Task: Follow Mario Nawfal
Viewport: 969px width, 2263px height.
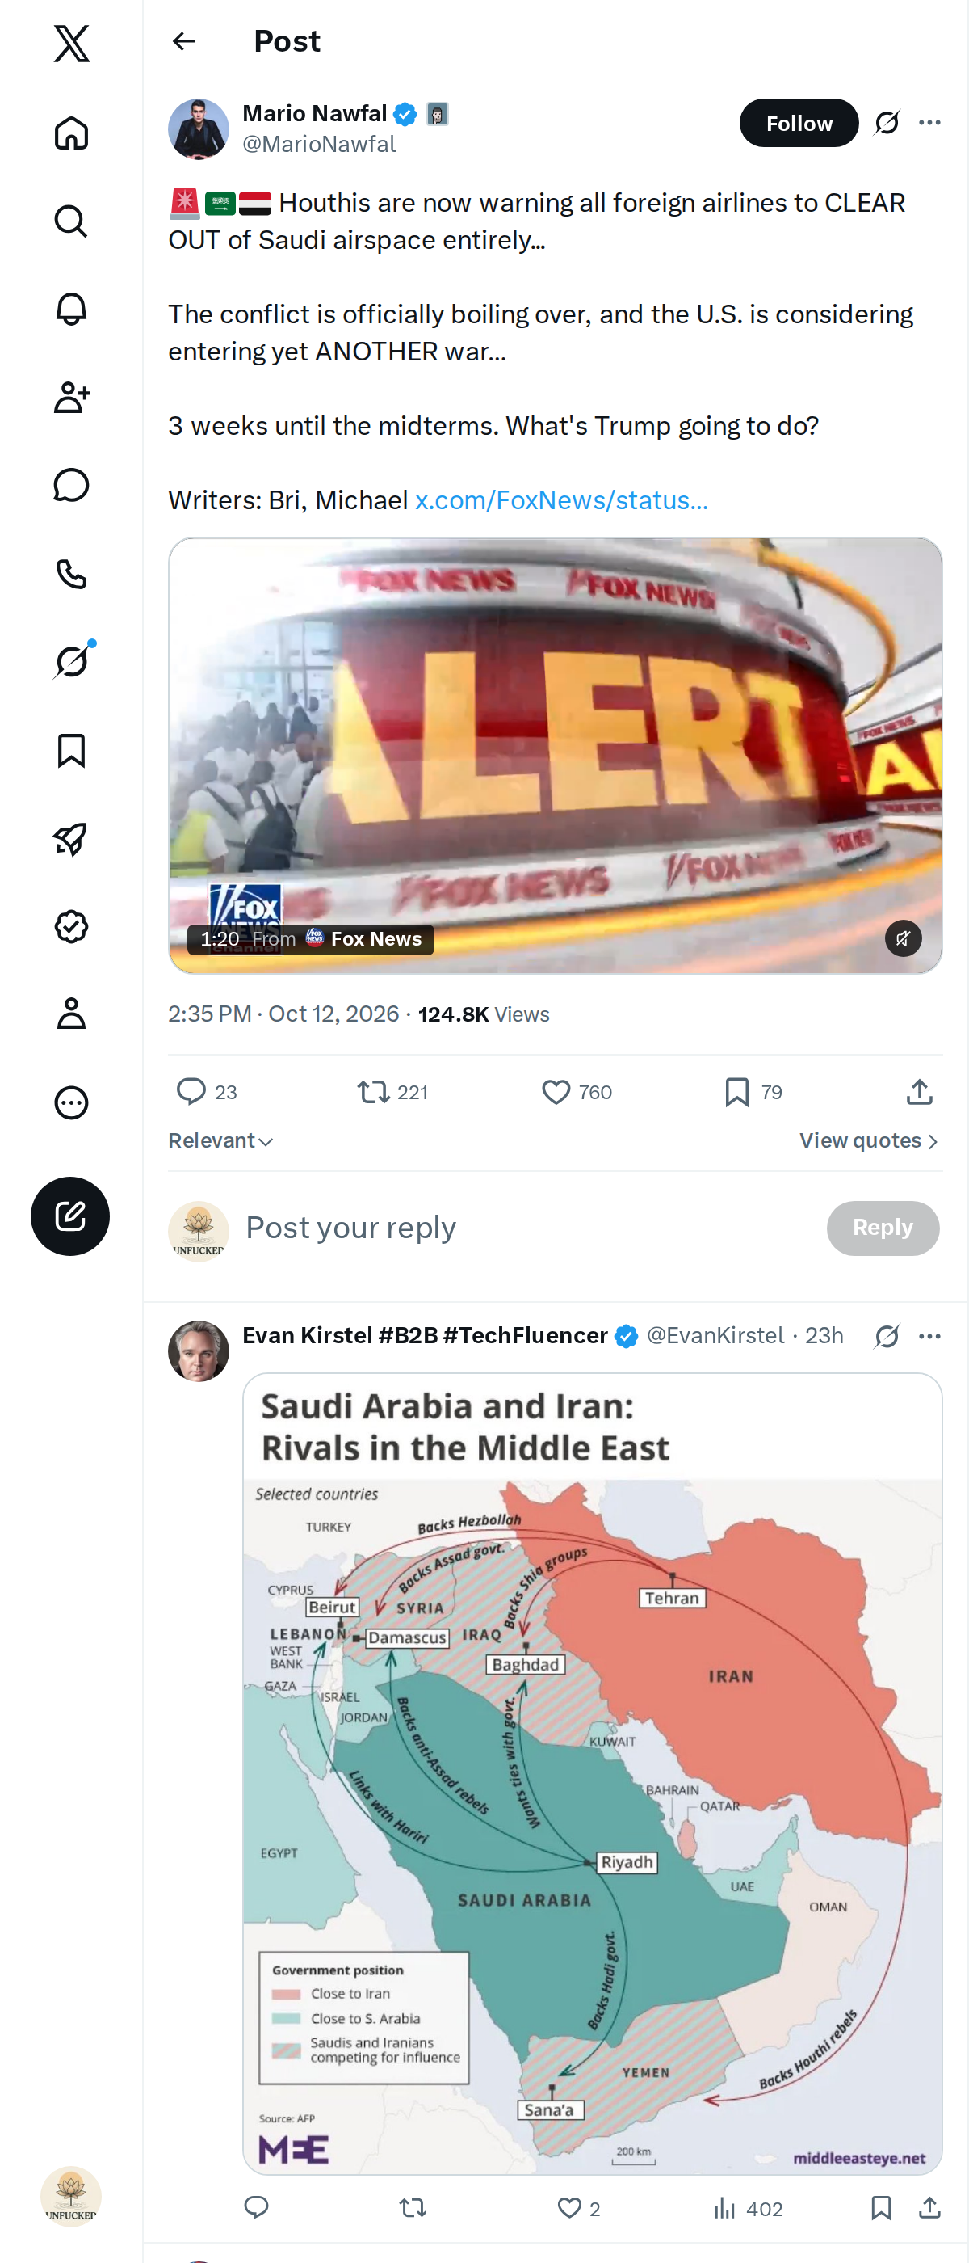Action: coord(799,123)
